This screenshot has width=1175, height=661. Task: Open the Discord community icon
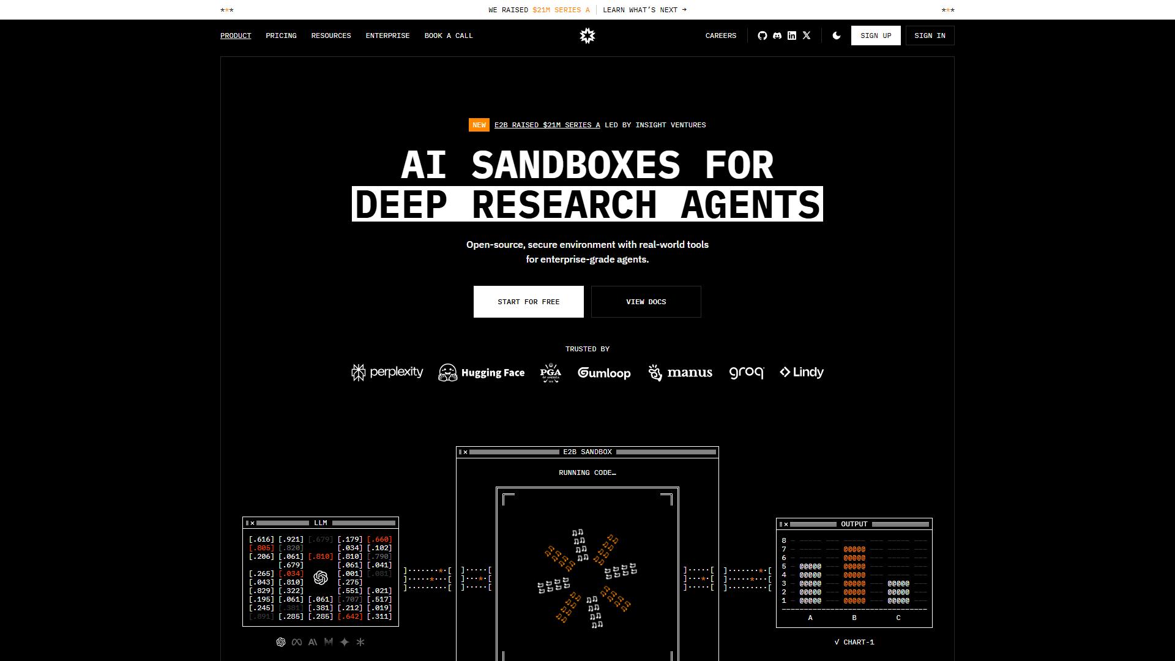click(777, 35)
